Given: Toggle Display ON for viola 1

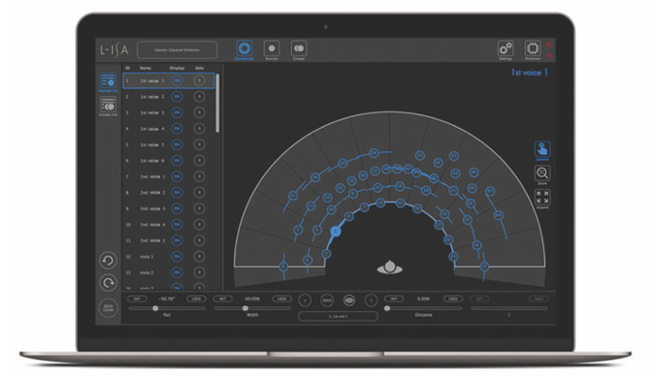Looking at the screenshot, I should pyautogui.click(x=177, y=257).
